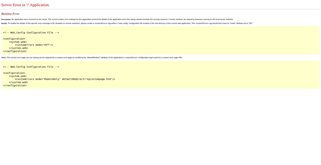Click the horizontal rule under the main heading
The width and height of the screenshot is (321, 165).
[160, 9]
